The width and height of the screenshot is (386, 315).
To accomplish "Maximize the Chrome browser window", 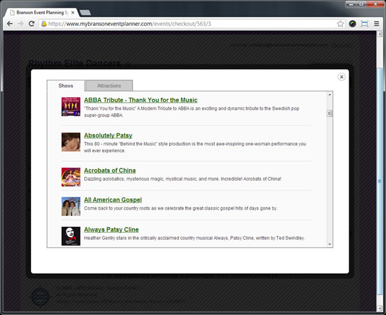I will point(362,4).
